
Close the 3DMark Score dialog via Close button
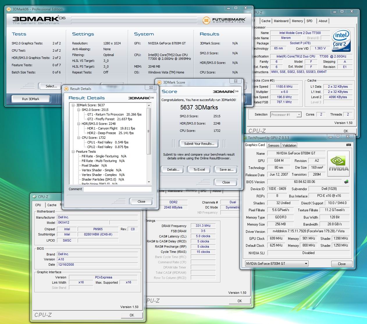pyautogui.click(x=226, y=182)
